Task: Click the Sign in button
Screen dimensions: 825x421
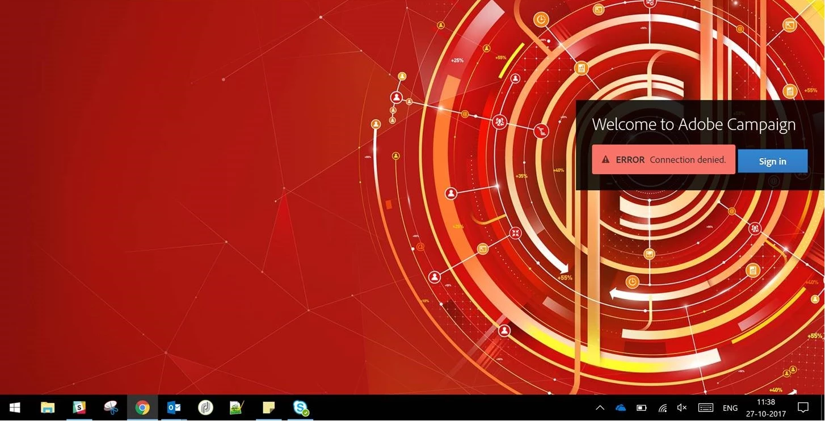Action: [772, 161]
